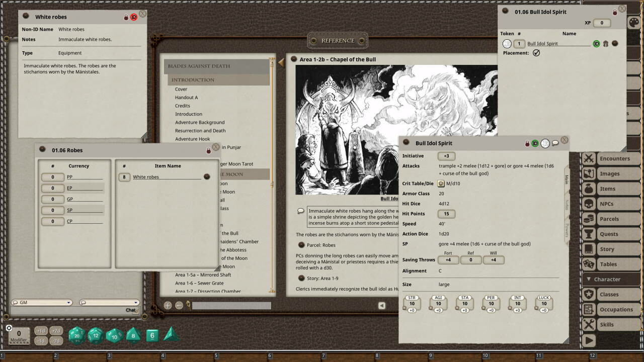The width and height of the screenshot is (644, 362).
Task: Uncheck the Placement checkmark for Bull Idol Spirit
Action: tap(536, 52)
